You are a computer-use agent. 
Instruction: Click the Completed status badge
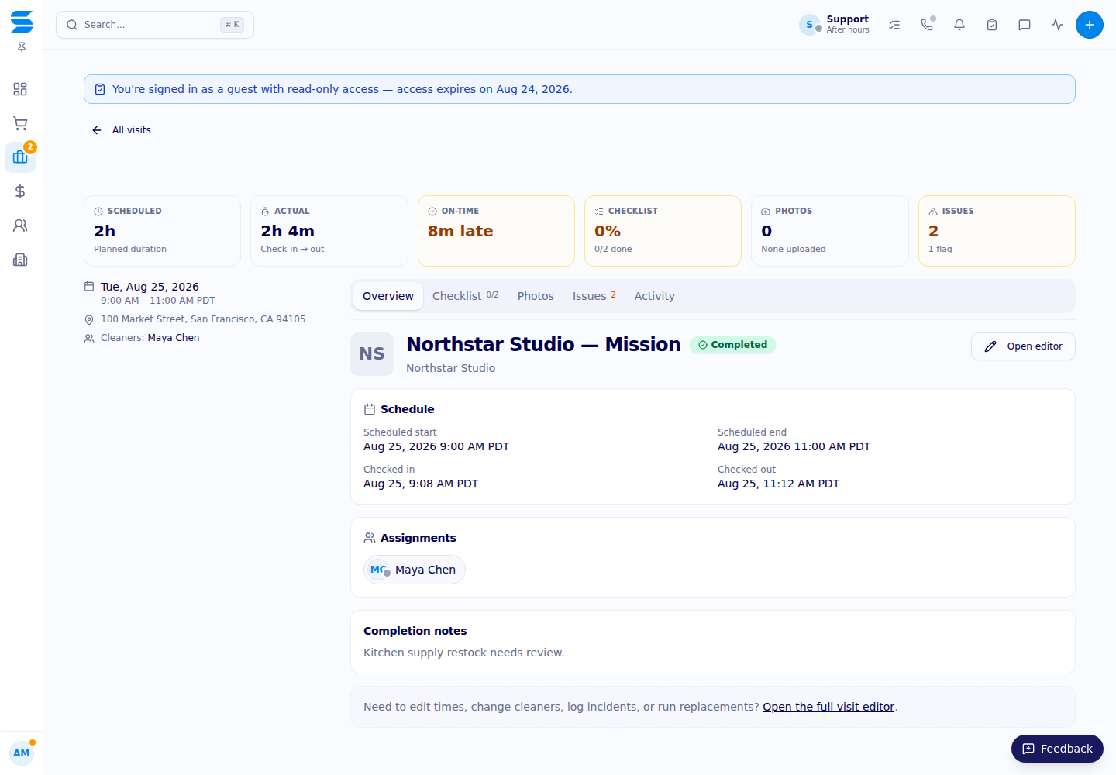[732, 345]
